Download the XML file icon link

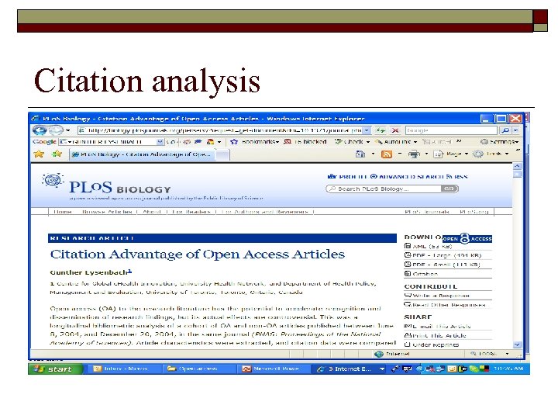[x=408, y=246]
